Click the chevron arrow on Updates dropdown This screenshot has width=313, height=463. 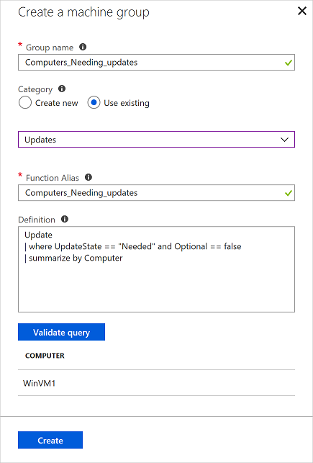coord(284,140)
